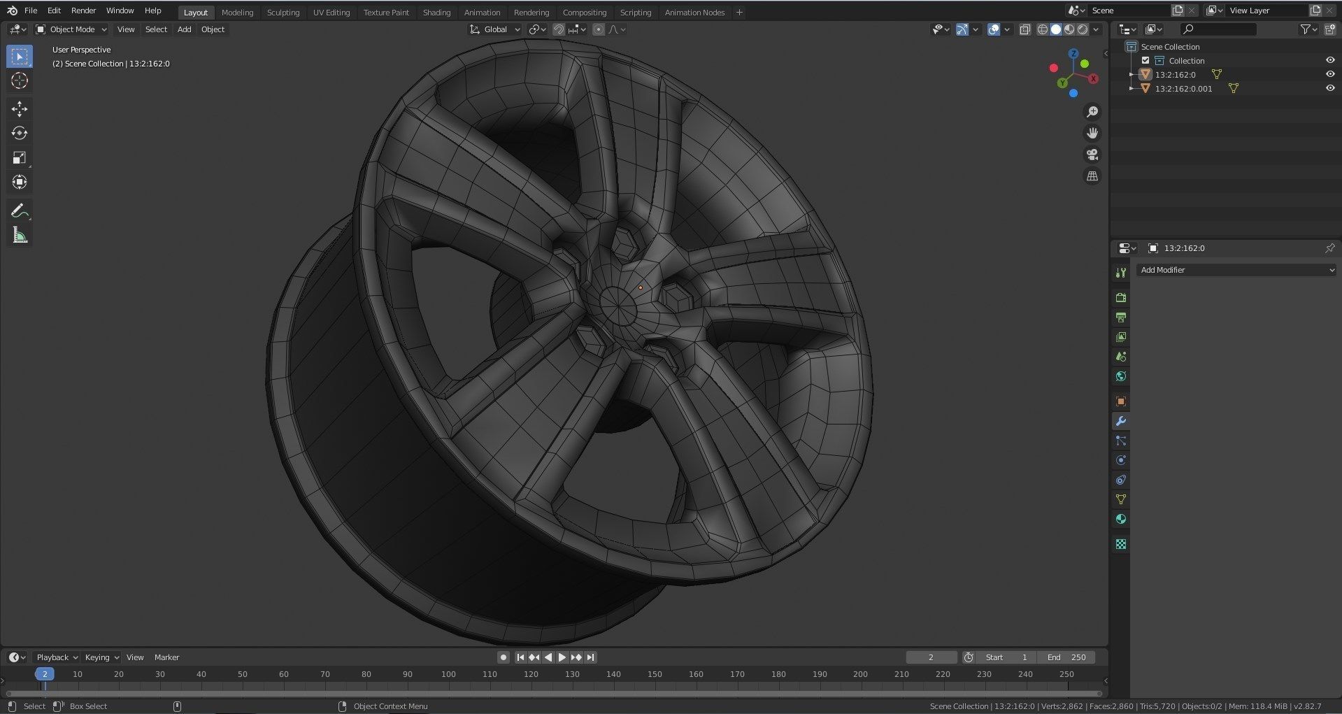Image resolution: width=1342 pixels, height=714 pixels.
Task: Switch to wireframe viewport shading
Action: point(1043,29)
